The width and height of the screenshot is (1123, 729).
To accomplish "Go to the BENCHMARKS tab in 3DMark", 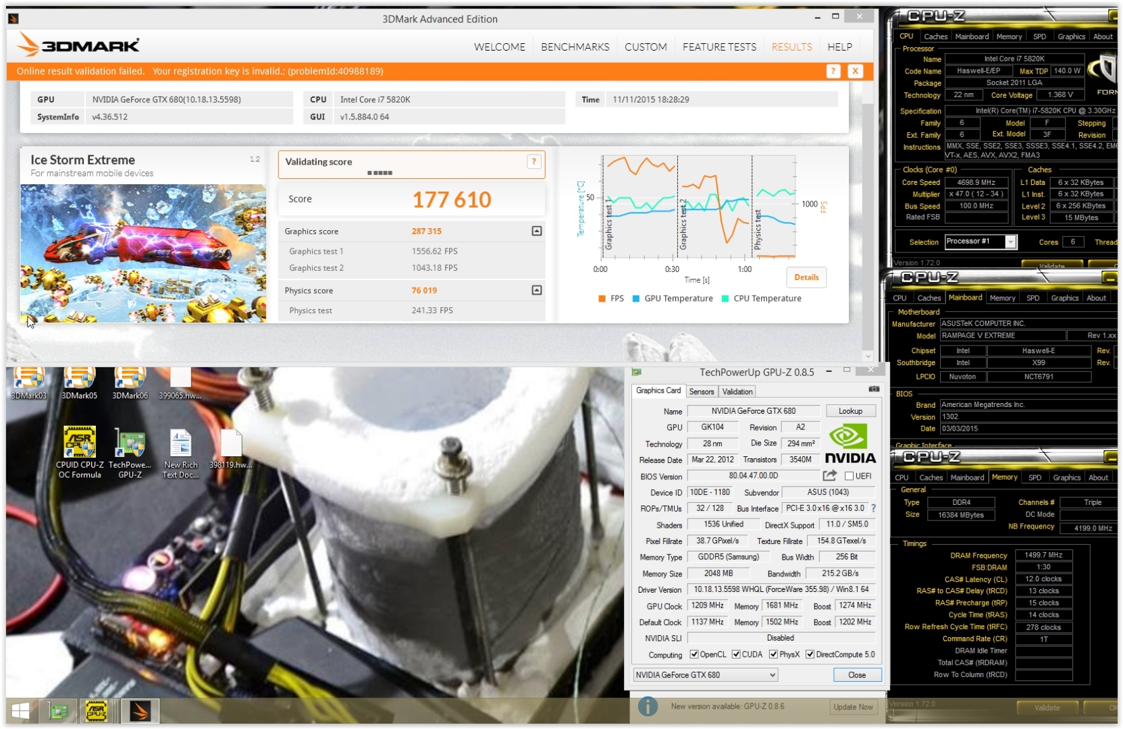I will [575, 47].
